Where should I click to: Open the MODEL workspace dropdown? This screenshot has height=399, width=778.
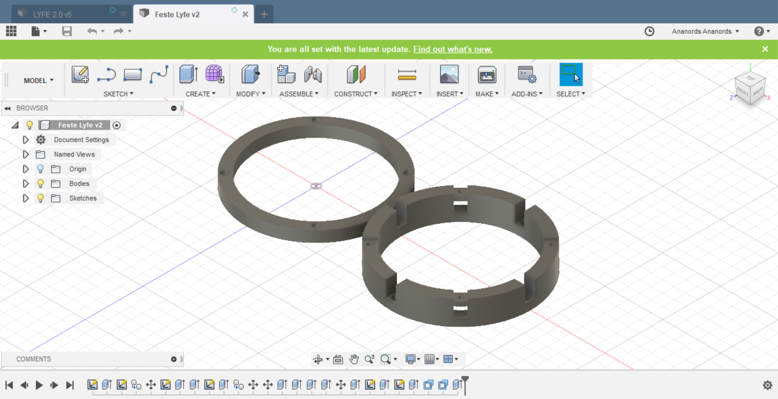[x=39, y=80]
